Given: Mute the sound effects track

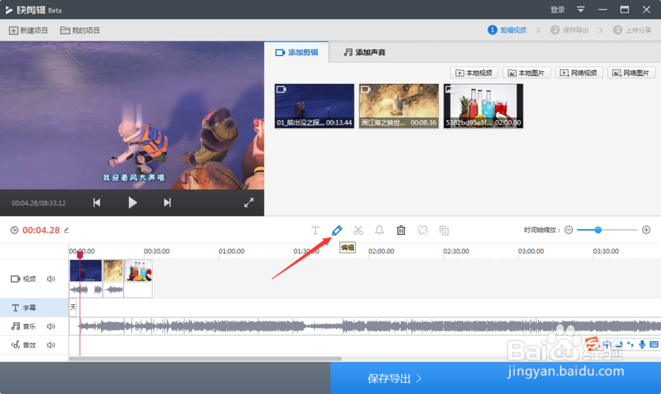Looking at the screenshot, I should pos(51,345).
